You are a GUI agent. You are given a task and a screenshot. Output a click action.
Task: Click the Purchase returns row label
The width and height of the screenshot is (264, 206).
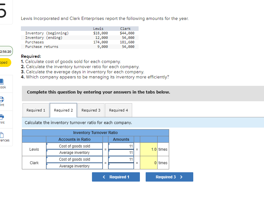[42, 47]
